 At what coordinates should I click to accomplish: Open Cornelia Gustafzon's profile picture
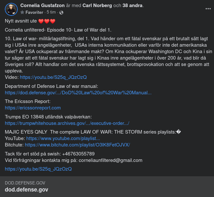(x=11, y=9)
